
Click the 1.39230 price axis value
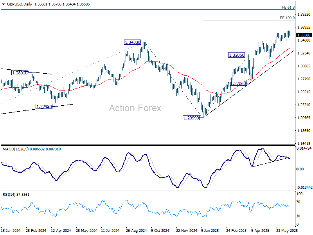click(304, 14)
